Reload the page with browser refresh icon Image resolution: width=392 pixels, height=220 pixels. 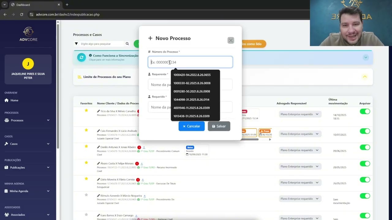click(x=21, y=14)
